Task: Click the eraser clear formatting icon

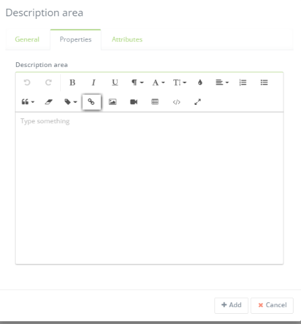Action: click(49, 102)
